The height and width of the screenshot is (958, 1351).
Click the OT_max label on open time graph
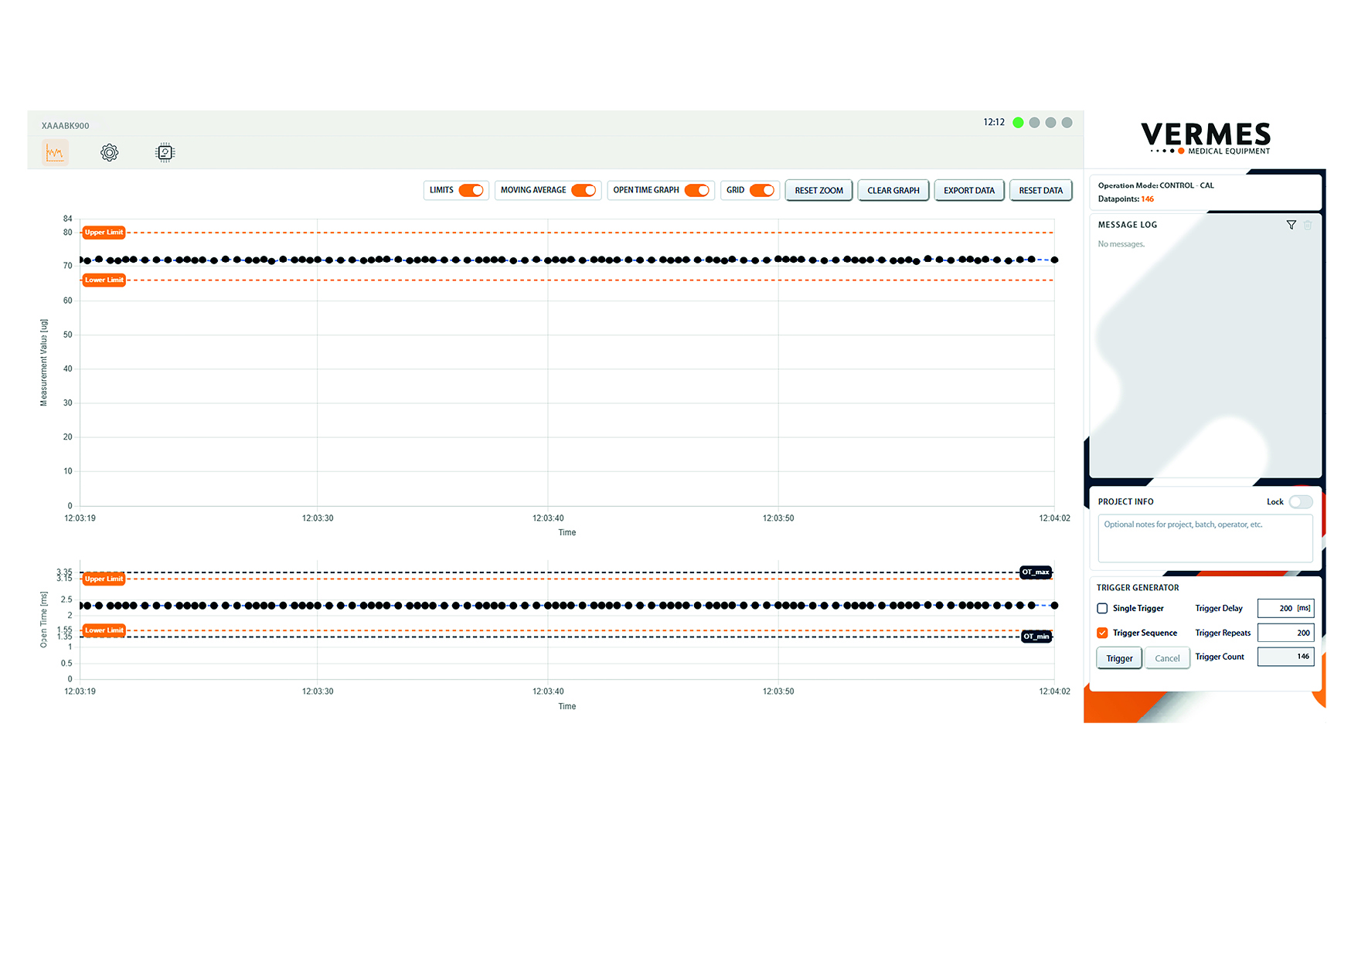point(1036,572)
